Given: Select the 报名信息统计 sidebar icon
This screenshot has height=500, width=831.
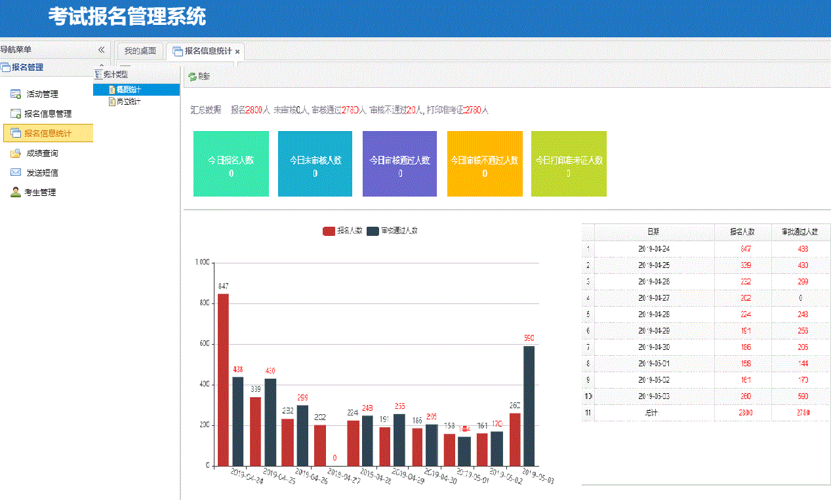Looking at the screenshot, I should (x=16, y=134).
